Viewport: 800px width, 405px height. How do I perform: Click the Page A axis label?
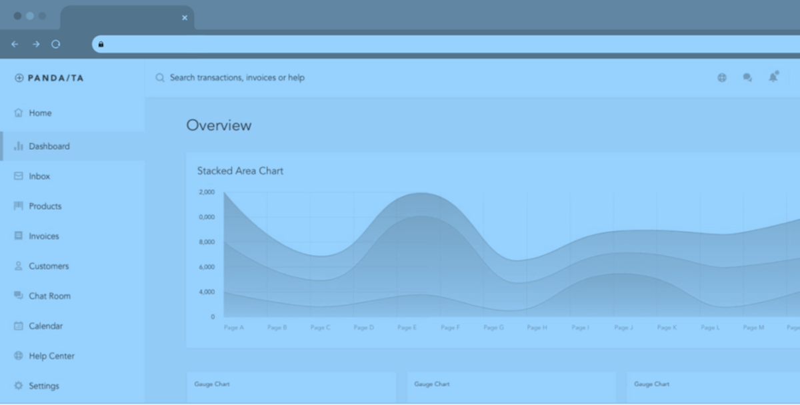[x=234, y=328]
